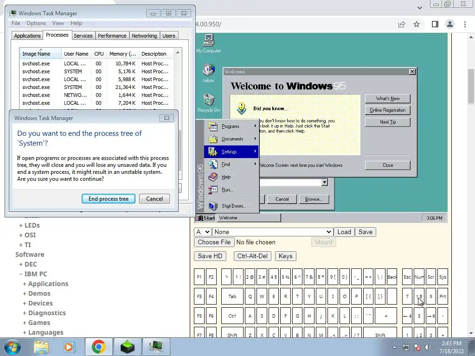Switch to the Services tab

tap(83, 36)
